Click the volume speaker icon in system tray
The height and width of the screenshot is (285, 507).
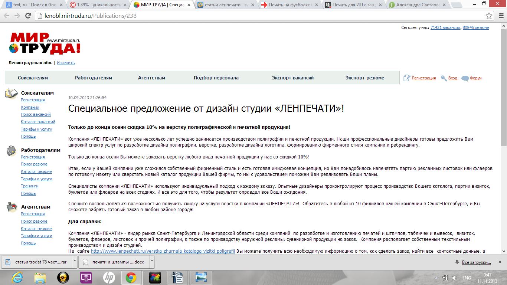(455, 278)
